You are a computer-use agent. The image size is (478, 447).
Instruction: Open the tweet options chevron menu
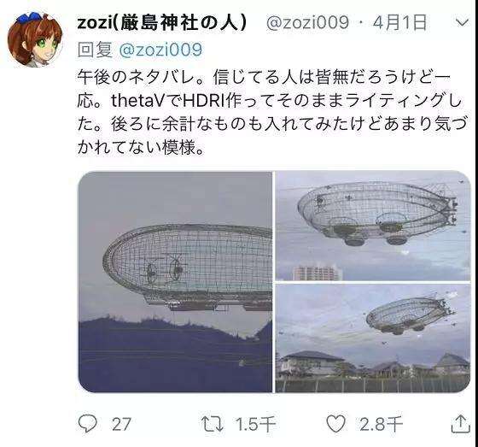tap(462, 22)
